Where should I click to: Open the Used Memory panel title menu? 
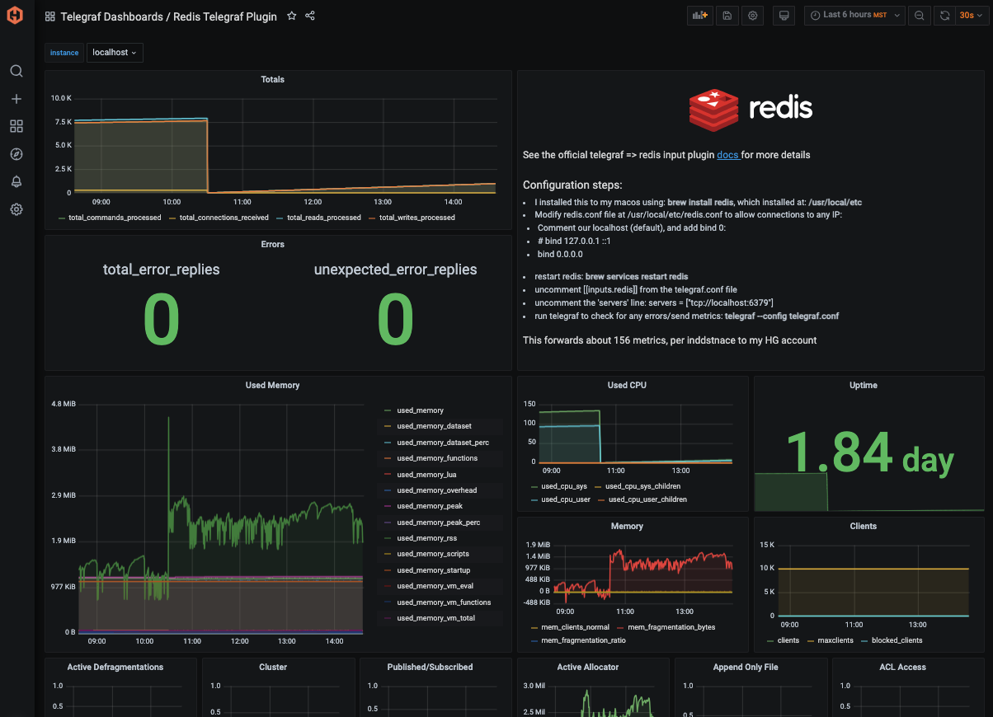tap(272, 385)
